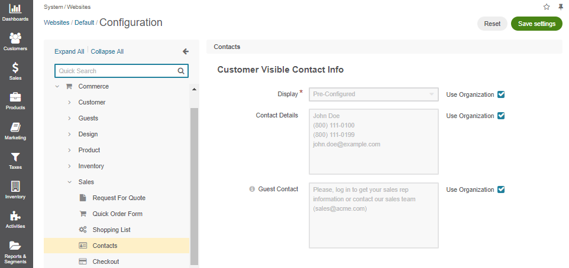Collapse sidebar with left arrow icon
This screenshot has width=569, height=268.
(186, 51)
